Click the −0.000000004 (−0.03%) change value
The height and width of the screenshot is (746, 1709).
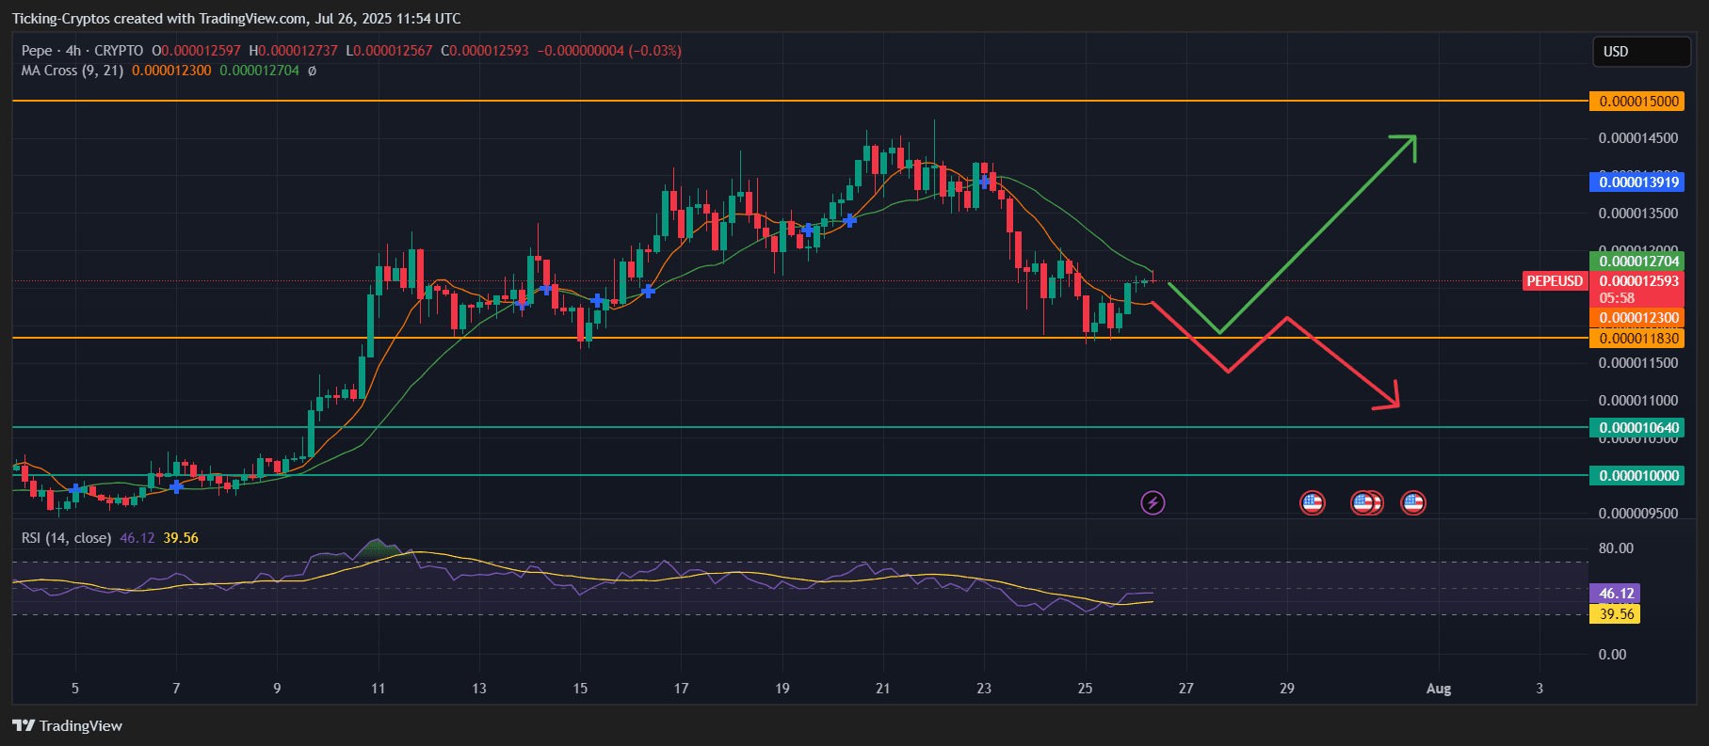click(x=609, y=51)
